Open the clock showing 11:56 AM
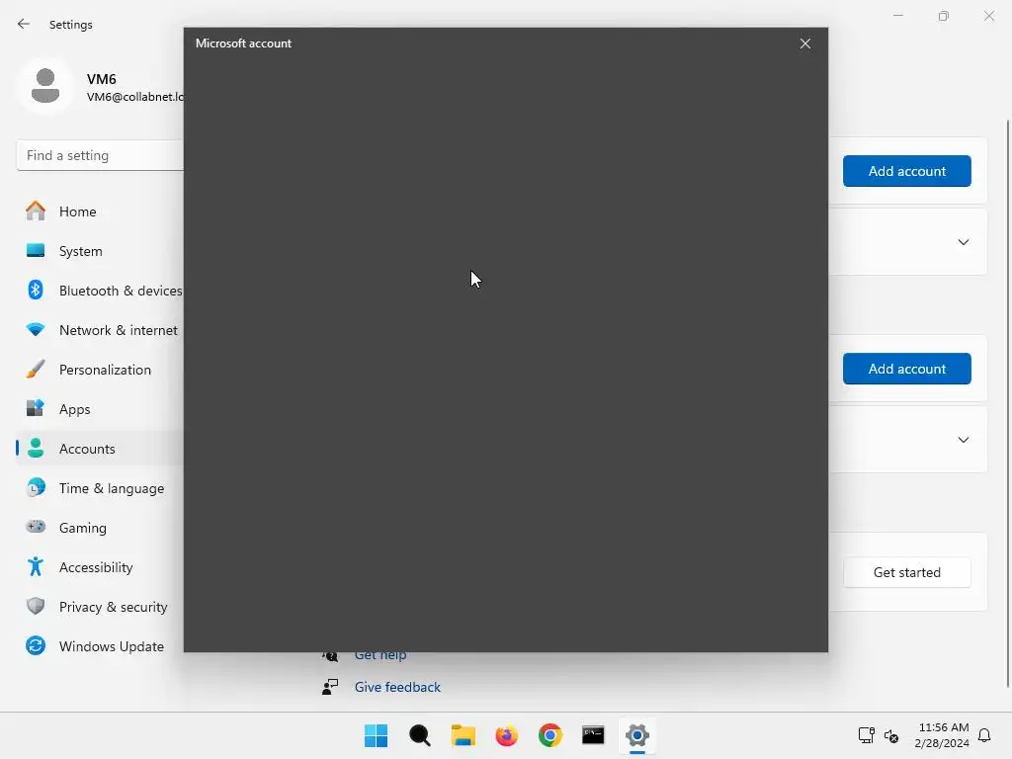Image resolution: width=1012 pixels, height=759 pixels. tap(942, 735)
